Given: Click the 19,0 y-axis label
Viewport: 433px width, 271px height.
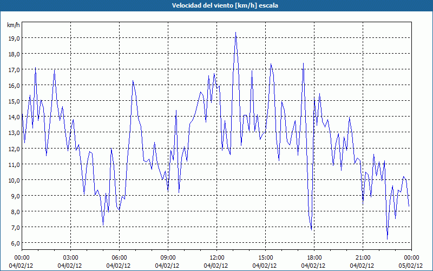Looking at the screenshot, I should [x=14, y=38].
